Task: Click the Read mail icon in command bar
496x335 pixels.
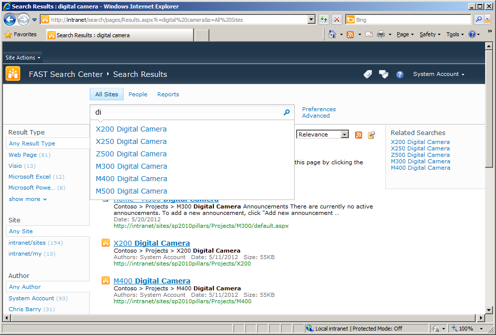Action: click(369, 34)
